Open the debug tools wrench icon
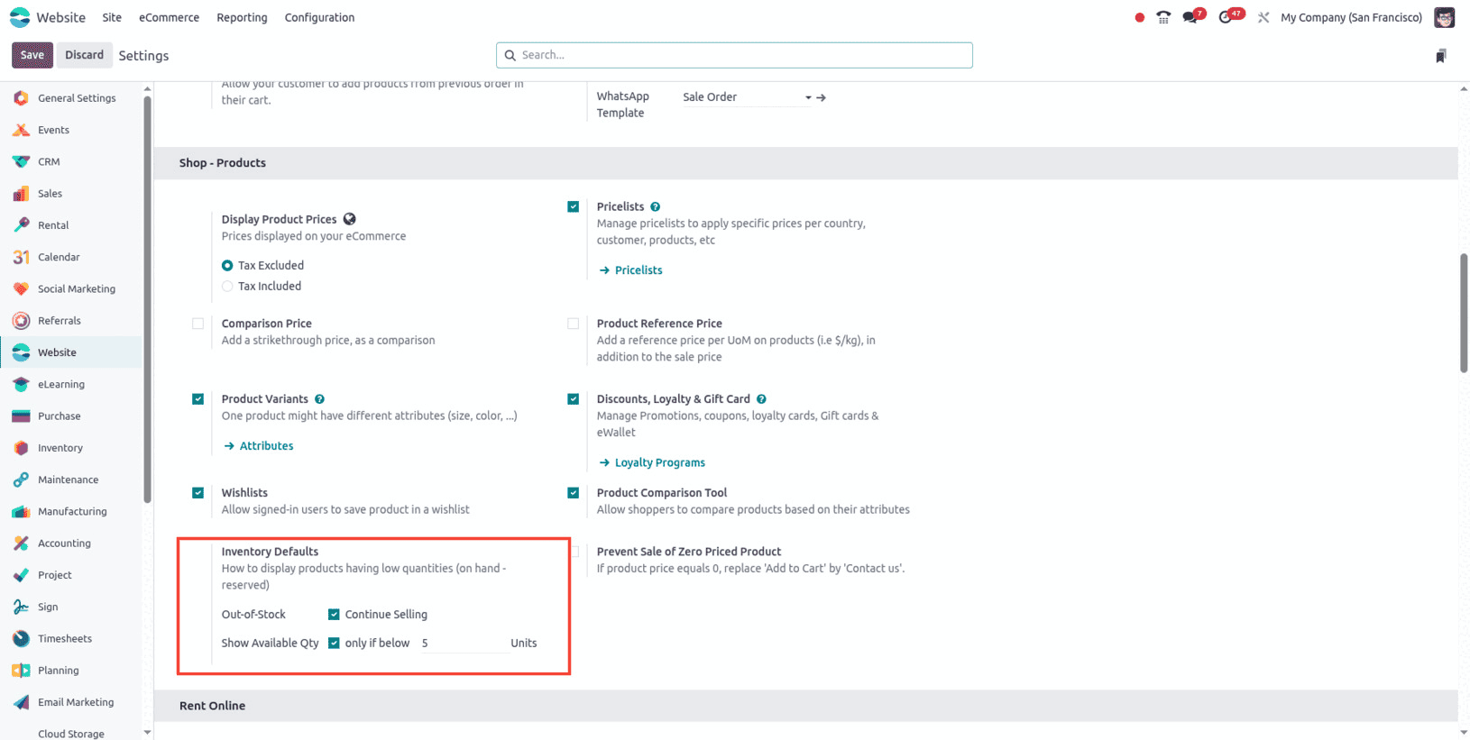The width and height of the screenshot is (1470, 740). 1263,17
